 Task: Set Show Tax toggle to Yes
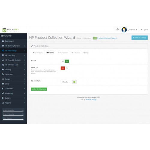pos(67,68)
